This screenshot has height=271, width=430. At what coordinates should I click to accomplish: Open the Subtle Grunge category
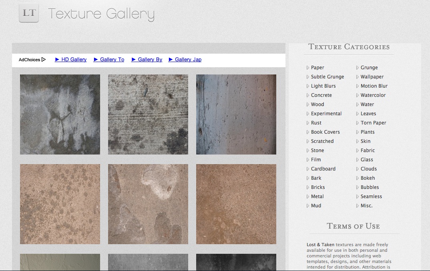328,77
